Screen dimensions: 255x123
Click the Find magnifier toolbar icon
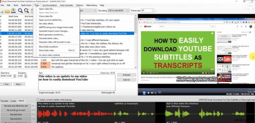(20, 11)
